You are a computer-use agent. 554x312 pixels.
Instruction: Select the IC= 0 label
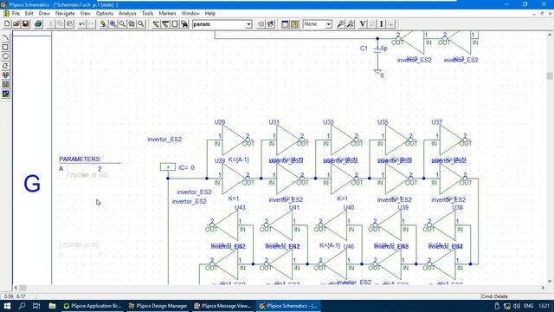(187, 167)
